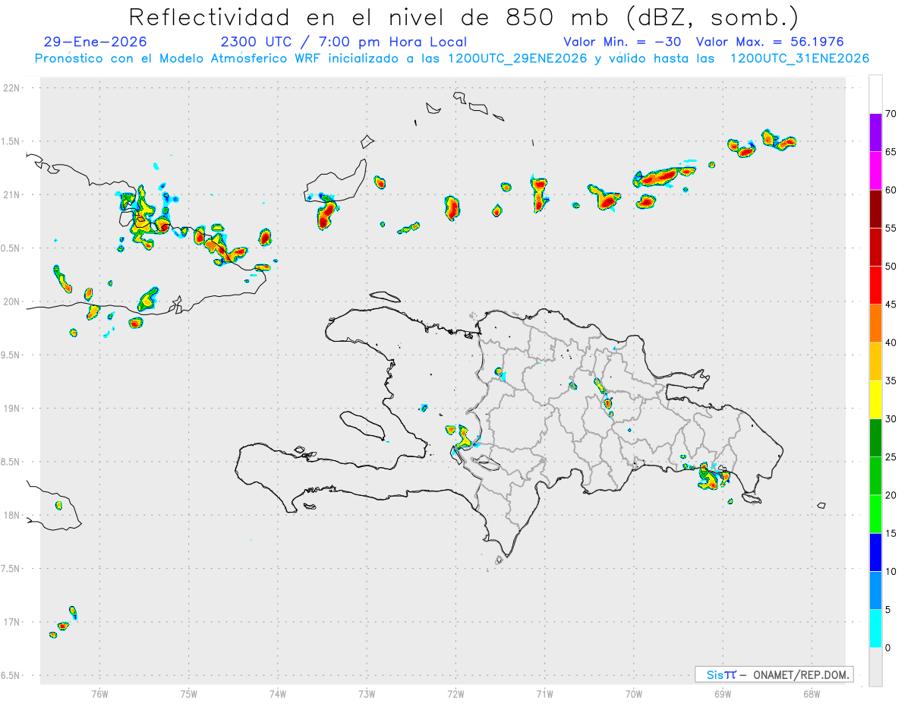Viewport: 911px width, 704px height.
Task: Click the colorbar value label '15'
Action: [x=890, y=533]
